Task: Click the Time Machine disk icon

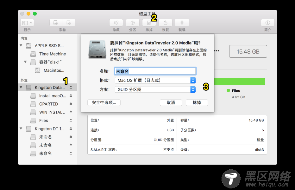Action: 33,54
